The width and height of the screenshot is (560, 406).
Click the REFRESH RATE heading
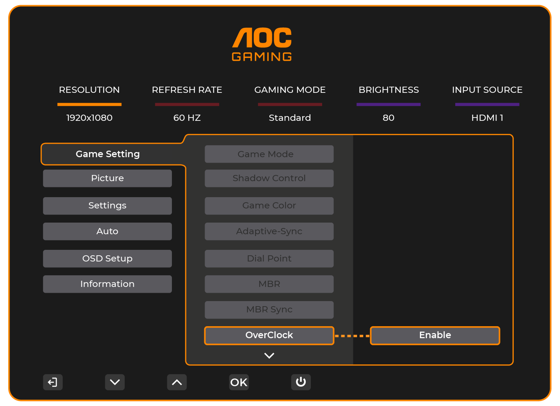187,90
